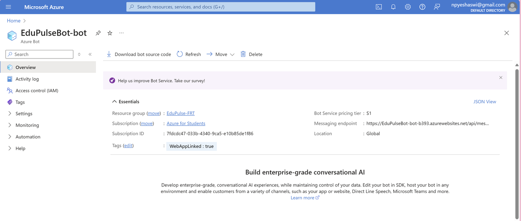Expand the Monitoring menu group

point(10,125)
